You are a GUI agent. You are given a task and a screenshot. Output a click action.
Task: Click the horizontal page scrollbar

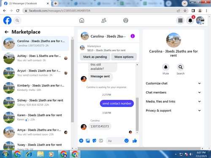[x=139, y=148]
